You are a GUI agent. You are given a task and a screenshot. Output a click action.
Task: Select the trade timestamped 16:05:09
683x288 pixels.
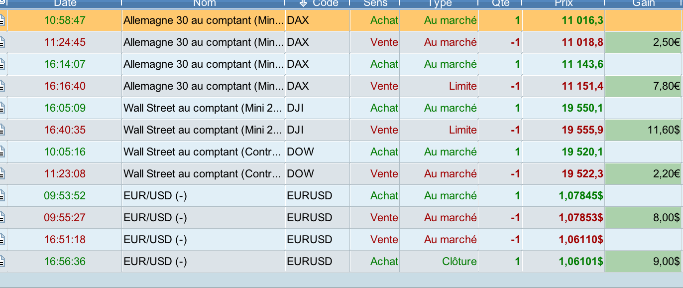coord(341,108)
